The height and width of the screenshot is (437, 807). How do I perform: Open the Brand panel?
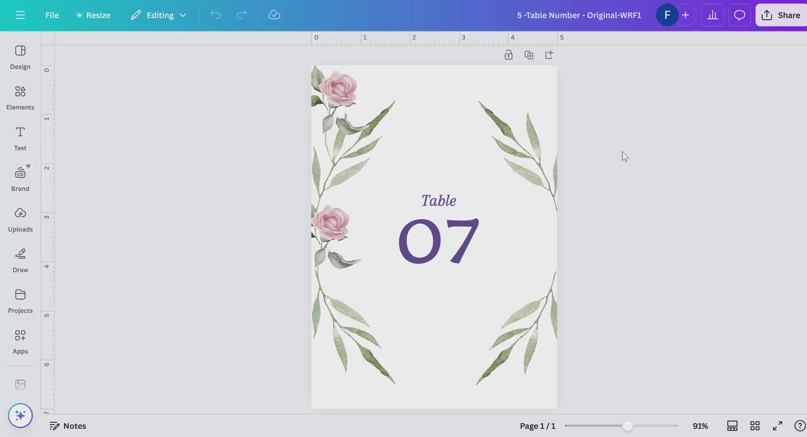click(20, 179)
